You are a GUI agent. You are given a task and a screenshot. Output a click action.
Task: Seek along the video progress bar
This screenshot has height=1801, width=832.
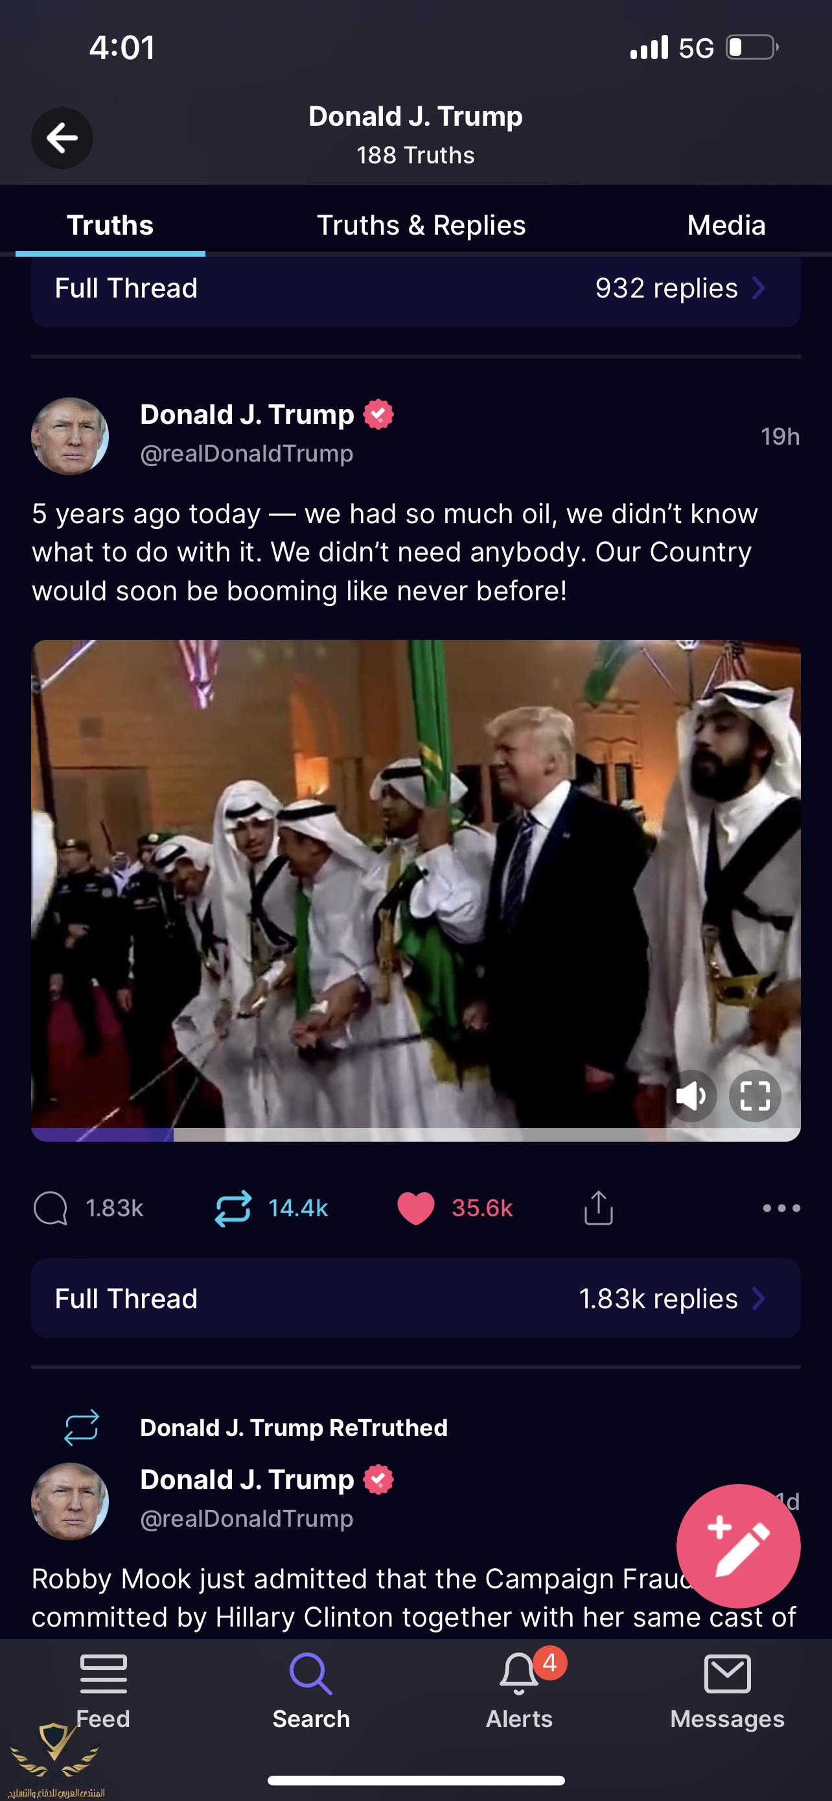point(415,1135)
